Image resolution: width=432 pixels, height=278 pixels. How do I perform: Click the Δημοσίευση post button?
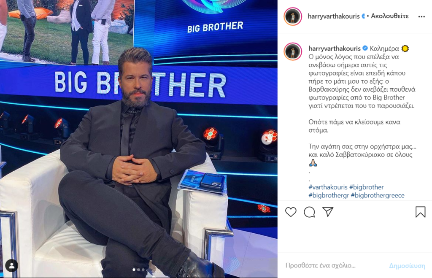[x=407, y=266]
